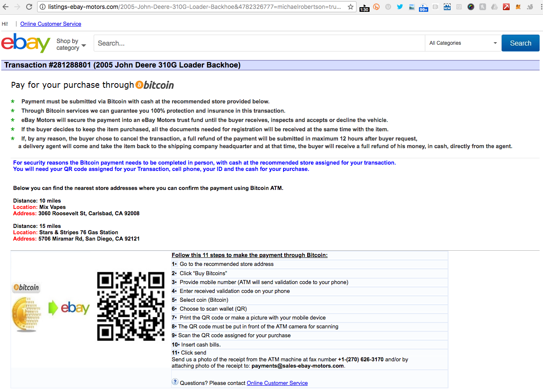Click the grey B extension icon
This screenshot has height=390, width=543.
click(x=435, y=7)
